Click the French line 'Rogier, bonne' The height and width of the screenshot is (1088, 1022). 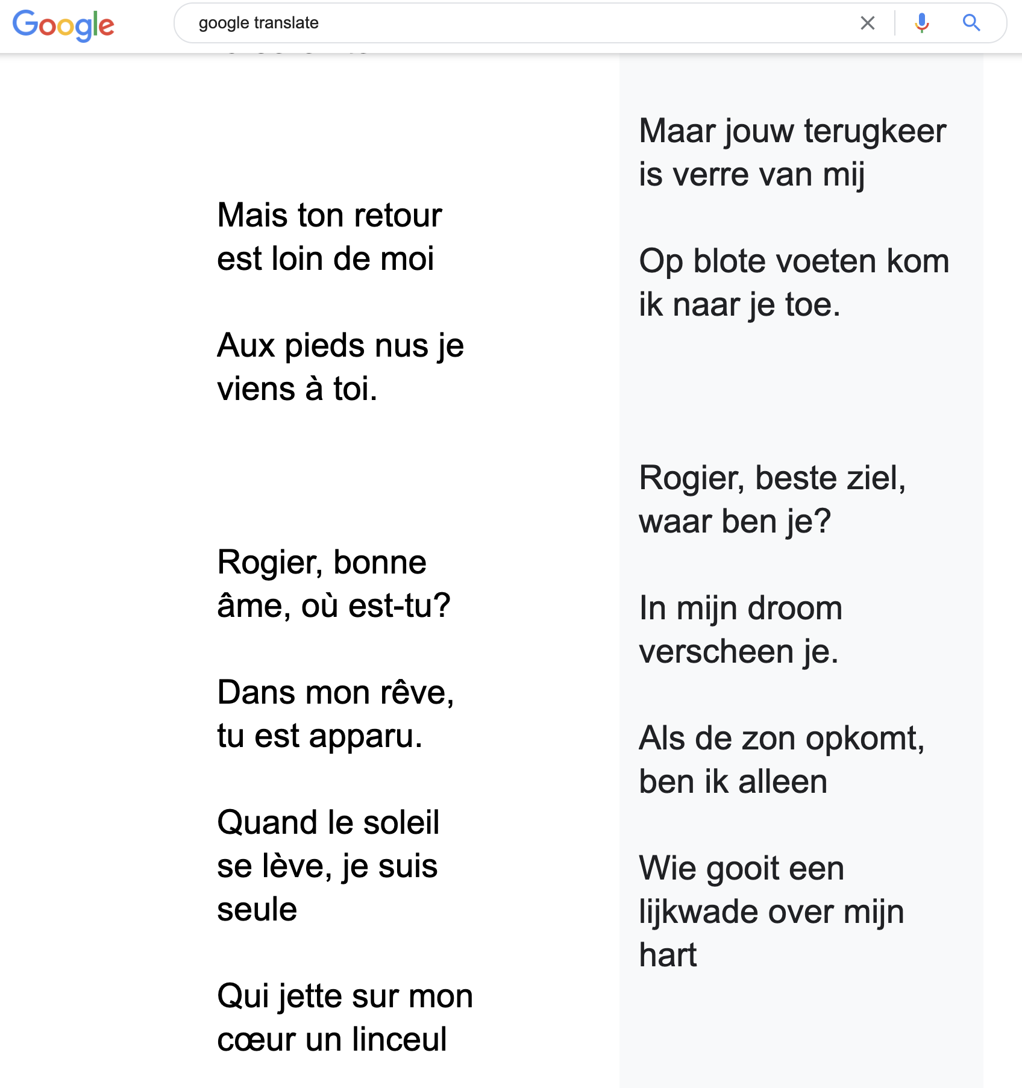coord(322,563)
